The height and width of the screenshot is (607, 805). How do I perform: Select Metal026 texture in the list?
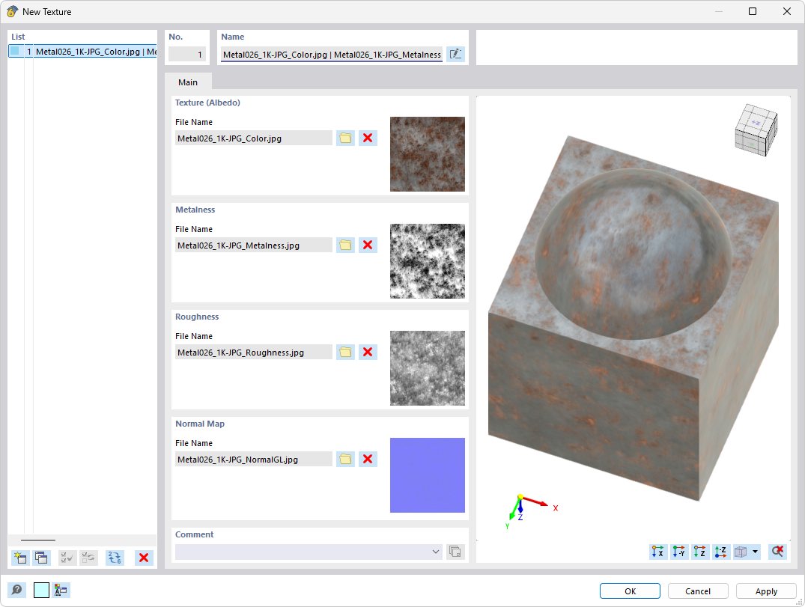coord(82,51)
